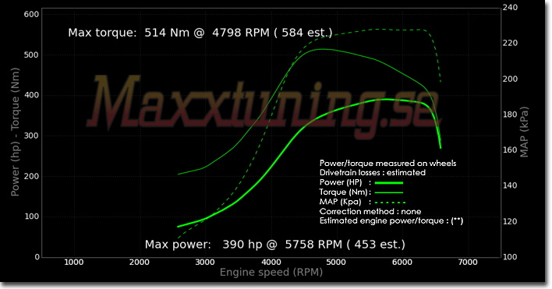Click the 100 left axis tick label
Viewport: 552px width, 289px height.
31,217
